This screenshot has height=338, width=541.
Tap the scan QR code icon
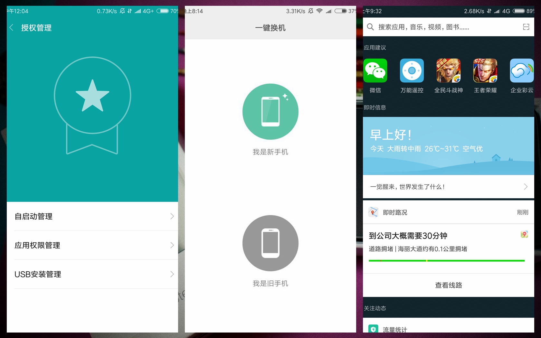526,27
